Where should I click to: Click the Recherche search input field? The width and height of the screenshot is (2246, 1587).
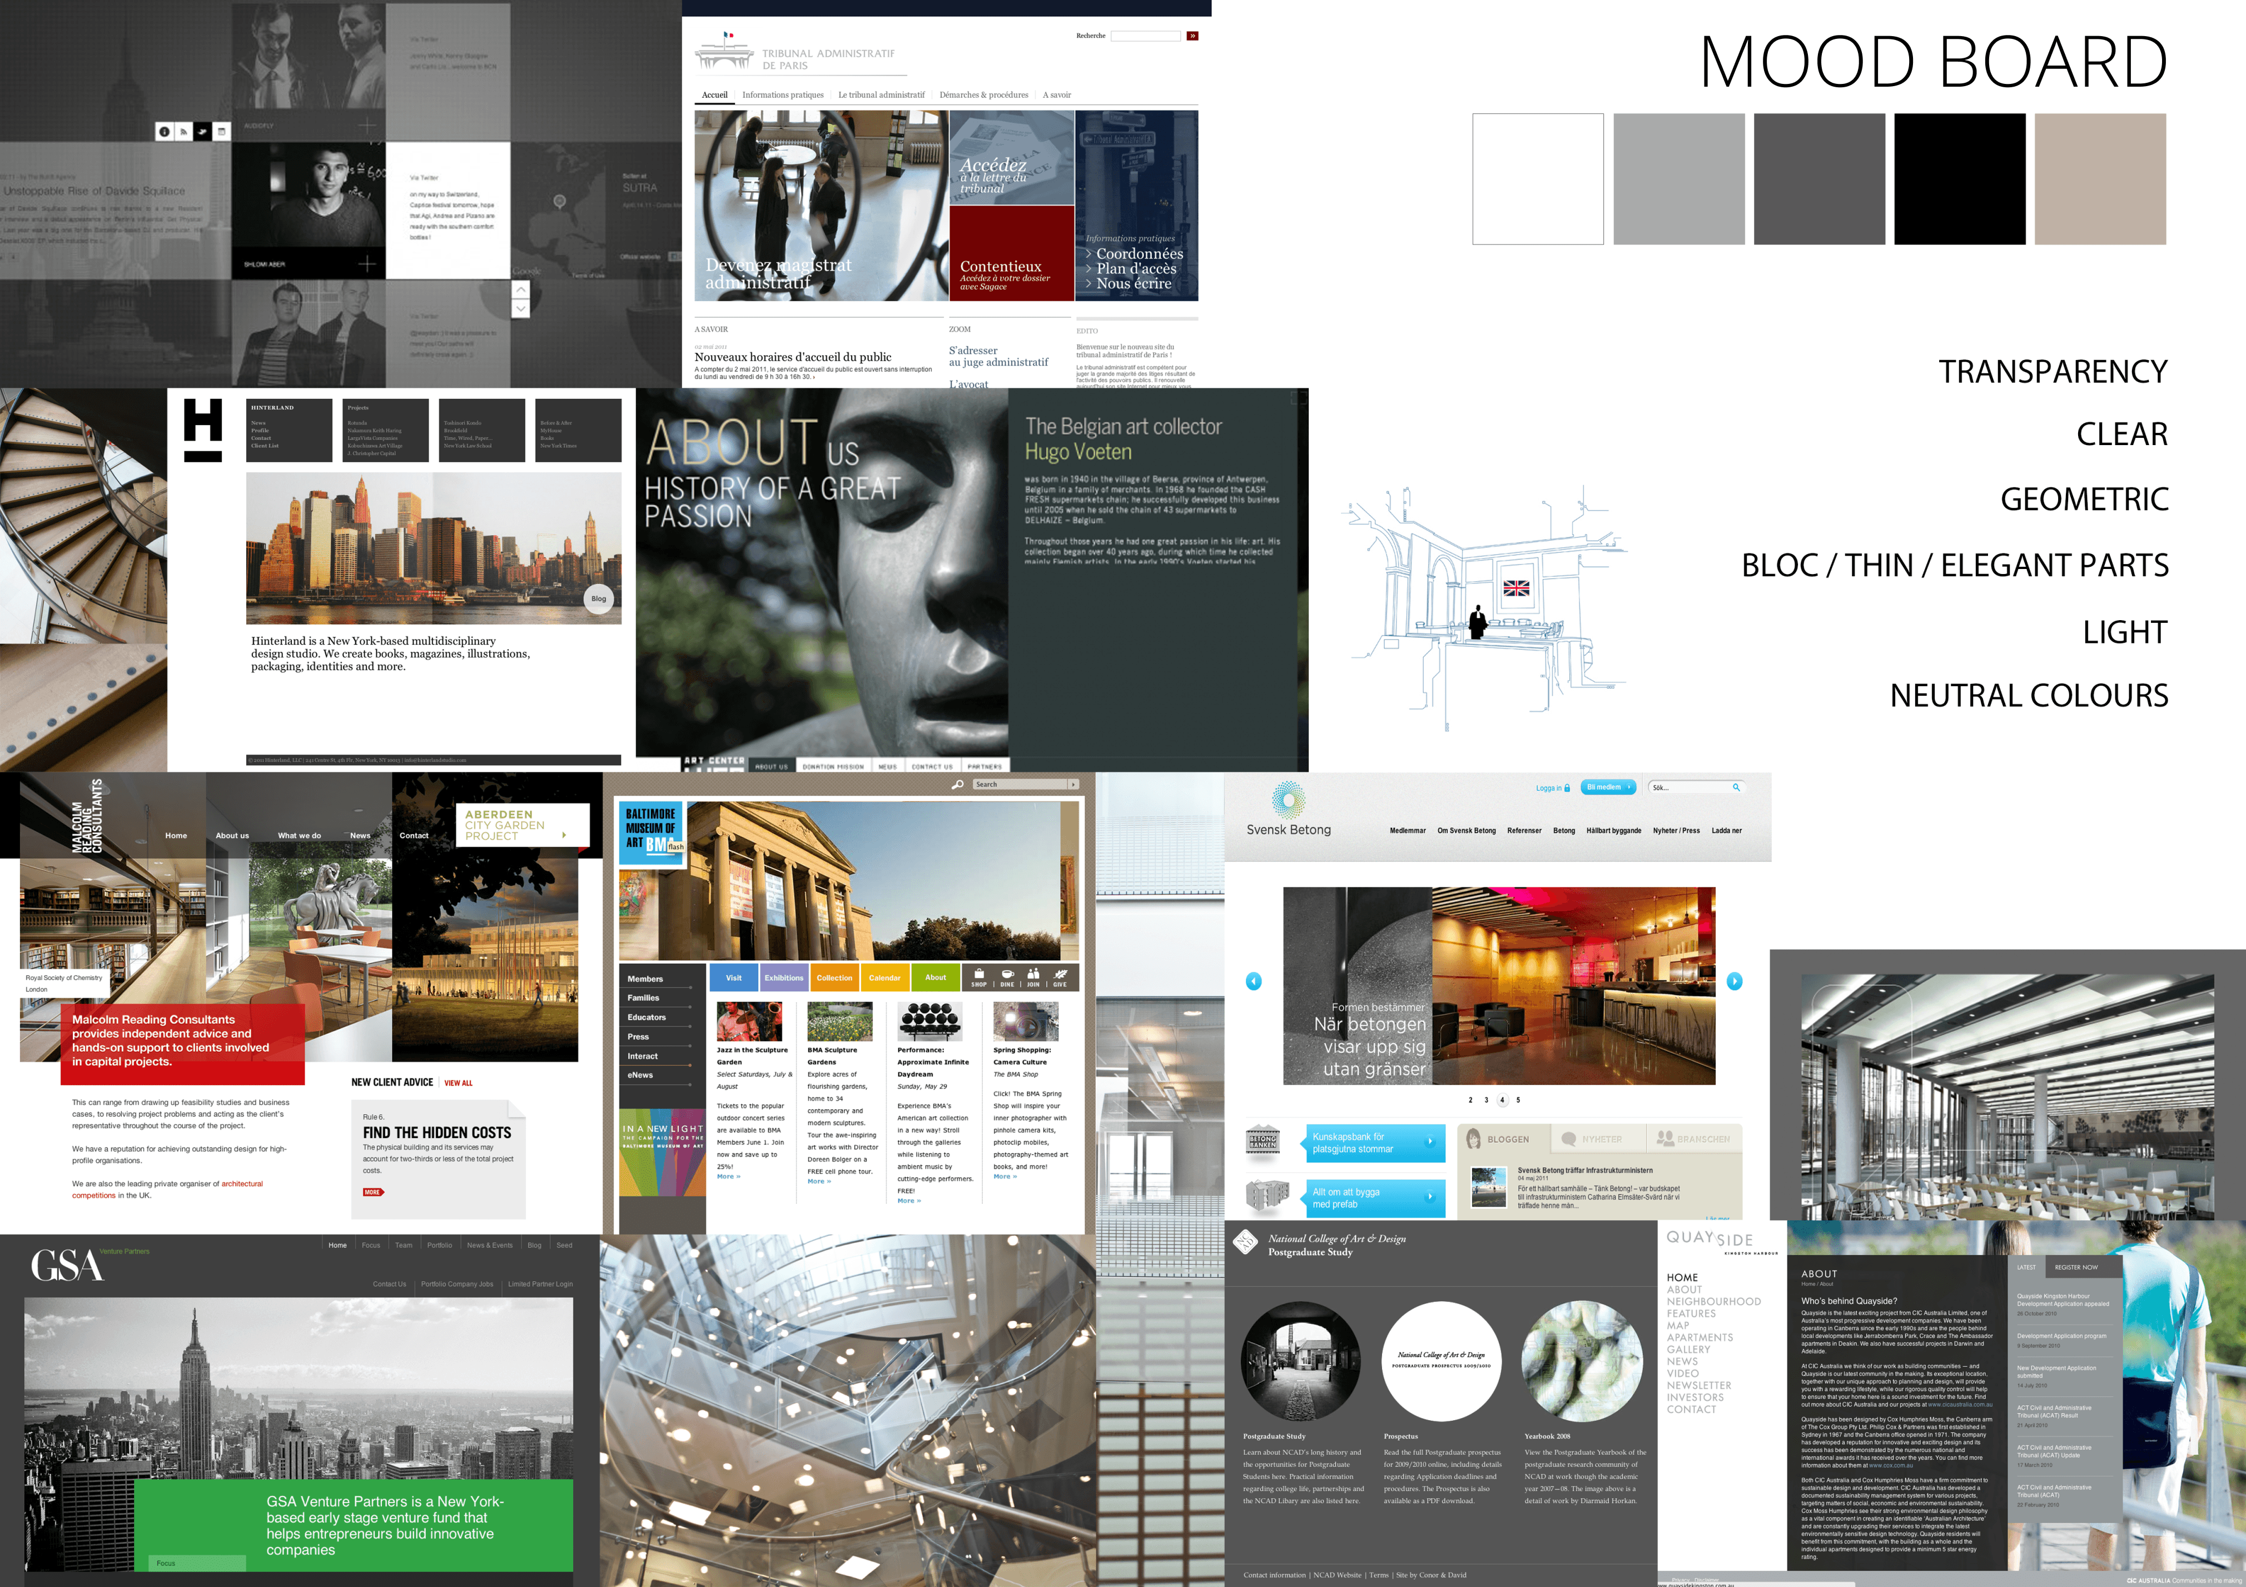(x=1145, y=36)
